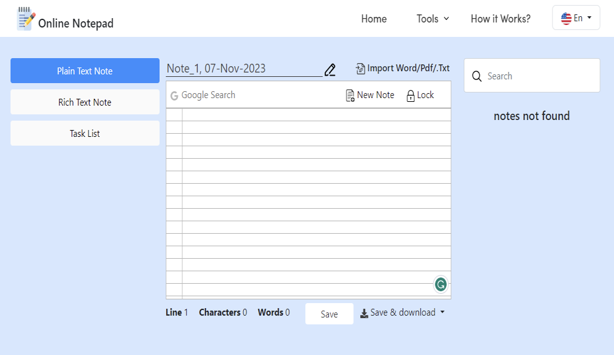The height and width of the screenshot is (355, 614).
Task: Switch to Task List
Action: point(85,133)
